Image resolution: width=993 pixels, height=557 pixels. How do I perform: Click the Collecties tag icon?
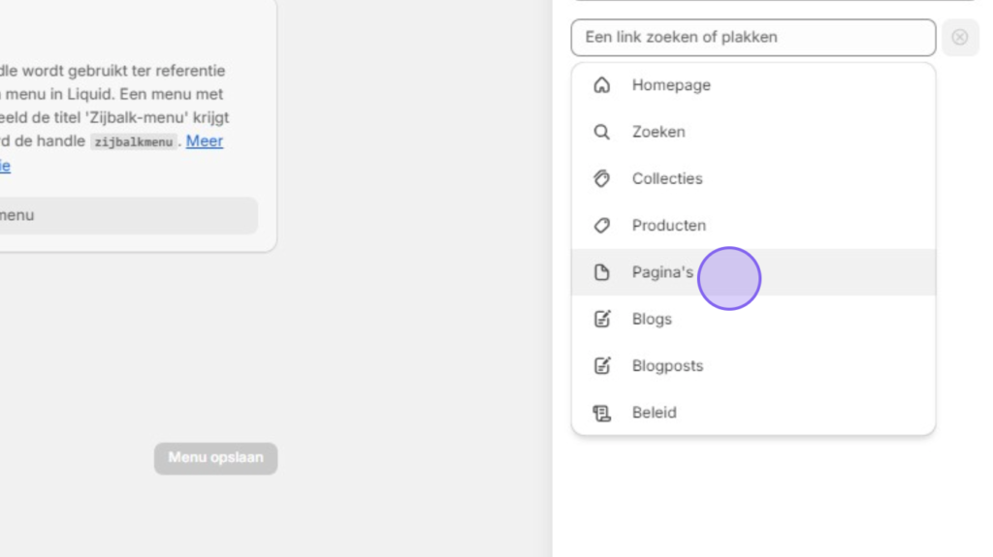[x=601, y=178]
